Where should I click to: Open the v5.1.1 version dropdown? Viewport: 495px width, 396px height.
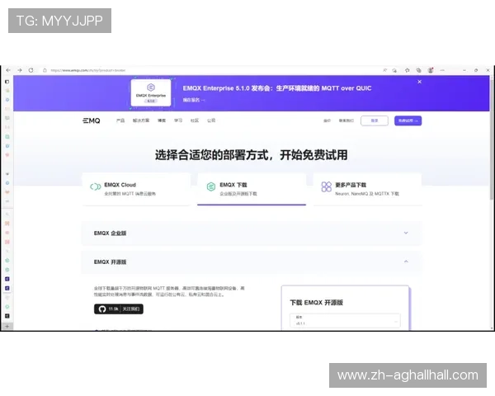(345, 320)
